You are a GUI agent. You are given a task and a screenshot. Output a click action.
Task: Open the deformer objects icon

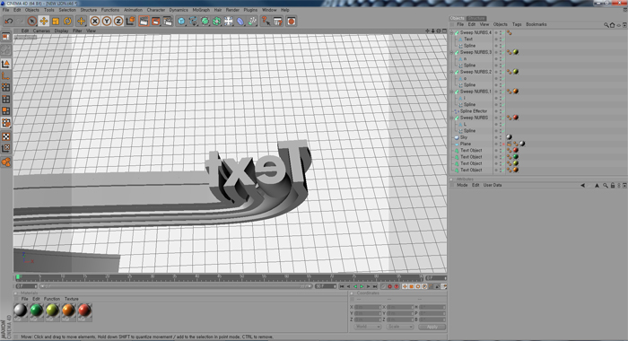[240, 22]
